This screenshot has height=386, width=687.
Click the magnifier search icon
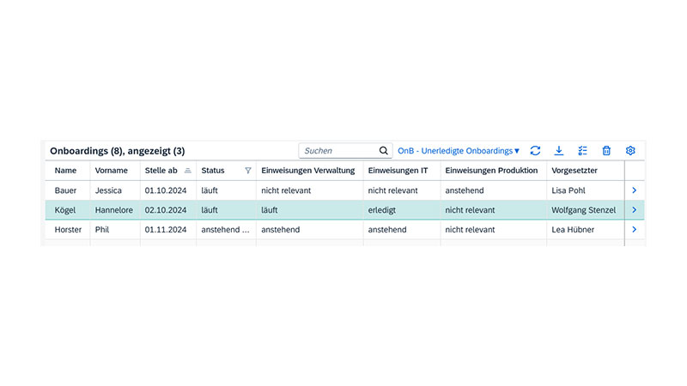384,151
